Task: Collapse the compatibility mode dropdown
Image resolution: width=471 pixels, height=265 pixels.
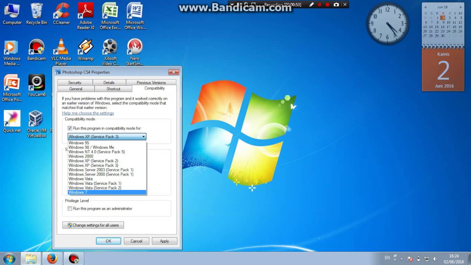Action: tap(144, 137)
